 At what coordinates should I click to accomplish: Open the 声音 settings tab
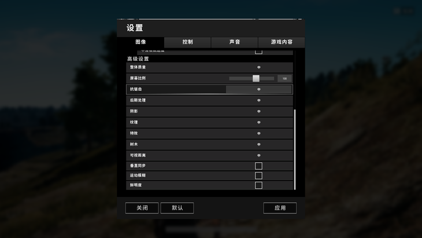235,42
